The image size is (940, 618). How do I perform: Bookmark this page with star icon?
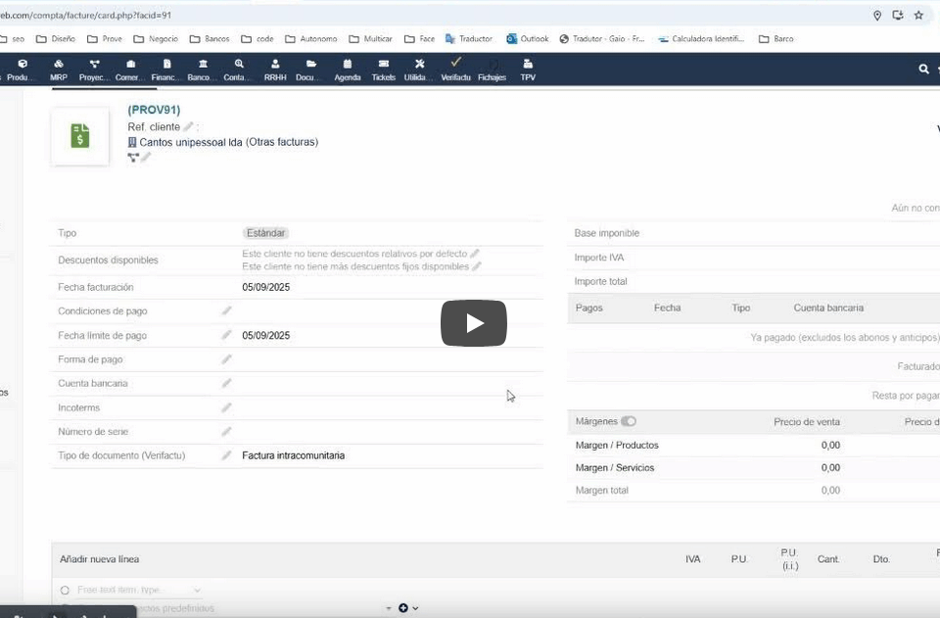tap(918, 16)
